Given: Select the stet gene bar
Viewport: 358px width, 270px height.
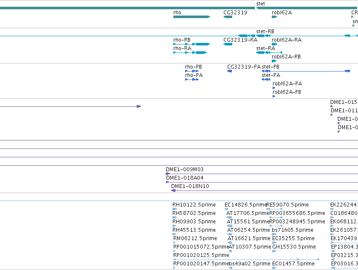Looking at the screenshot, I should click(x=307, y=8).
